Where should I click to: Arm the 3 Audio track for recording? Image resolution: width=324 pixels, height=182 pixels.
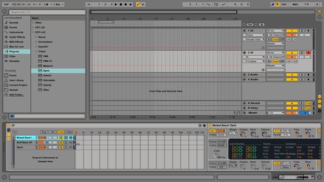308,75
